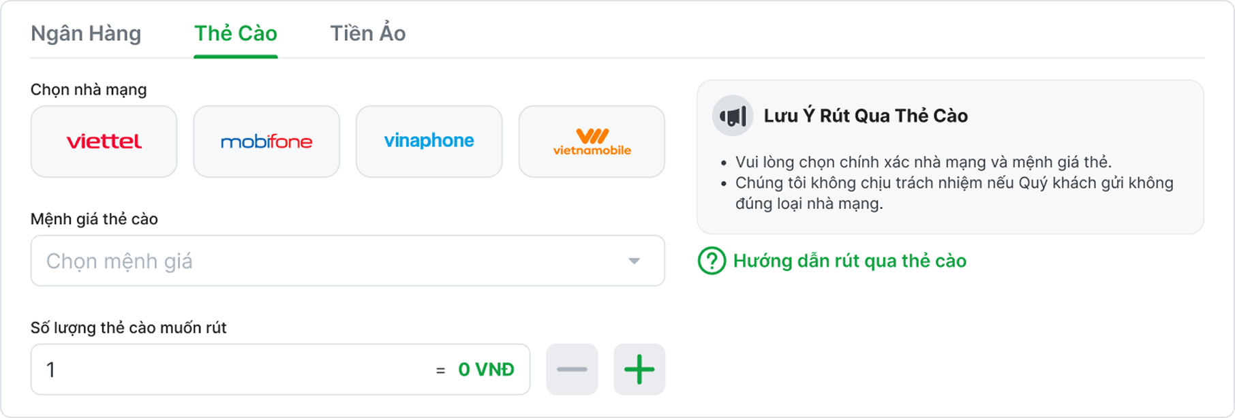Click the minus button to decrease card quantity
The height and width of the screenshot is (418, 1235).
click(572, 369)
